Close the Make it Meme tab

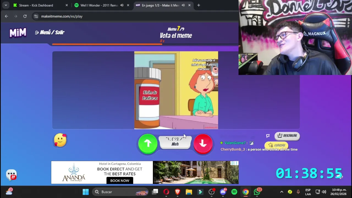[x=189, y=5]
